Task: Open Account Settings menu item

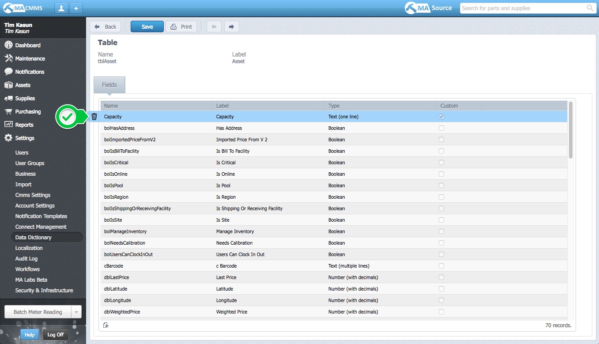Action: click(x=35, y=205)
